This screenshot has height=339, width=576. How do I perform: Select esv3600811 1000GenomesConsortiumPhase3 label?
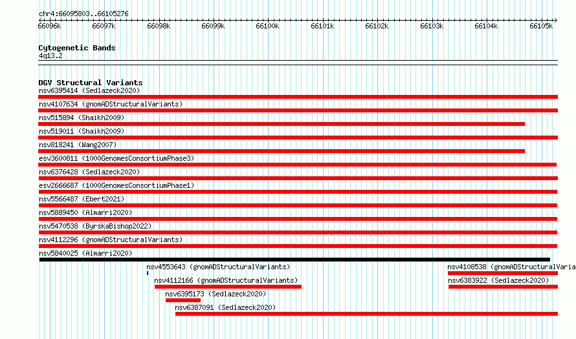point(116,158)
